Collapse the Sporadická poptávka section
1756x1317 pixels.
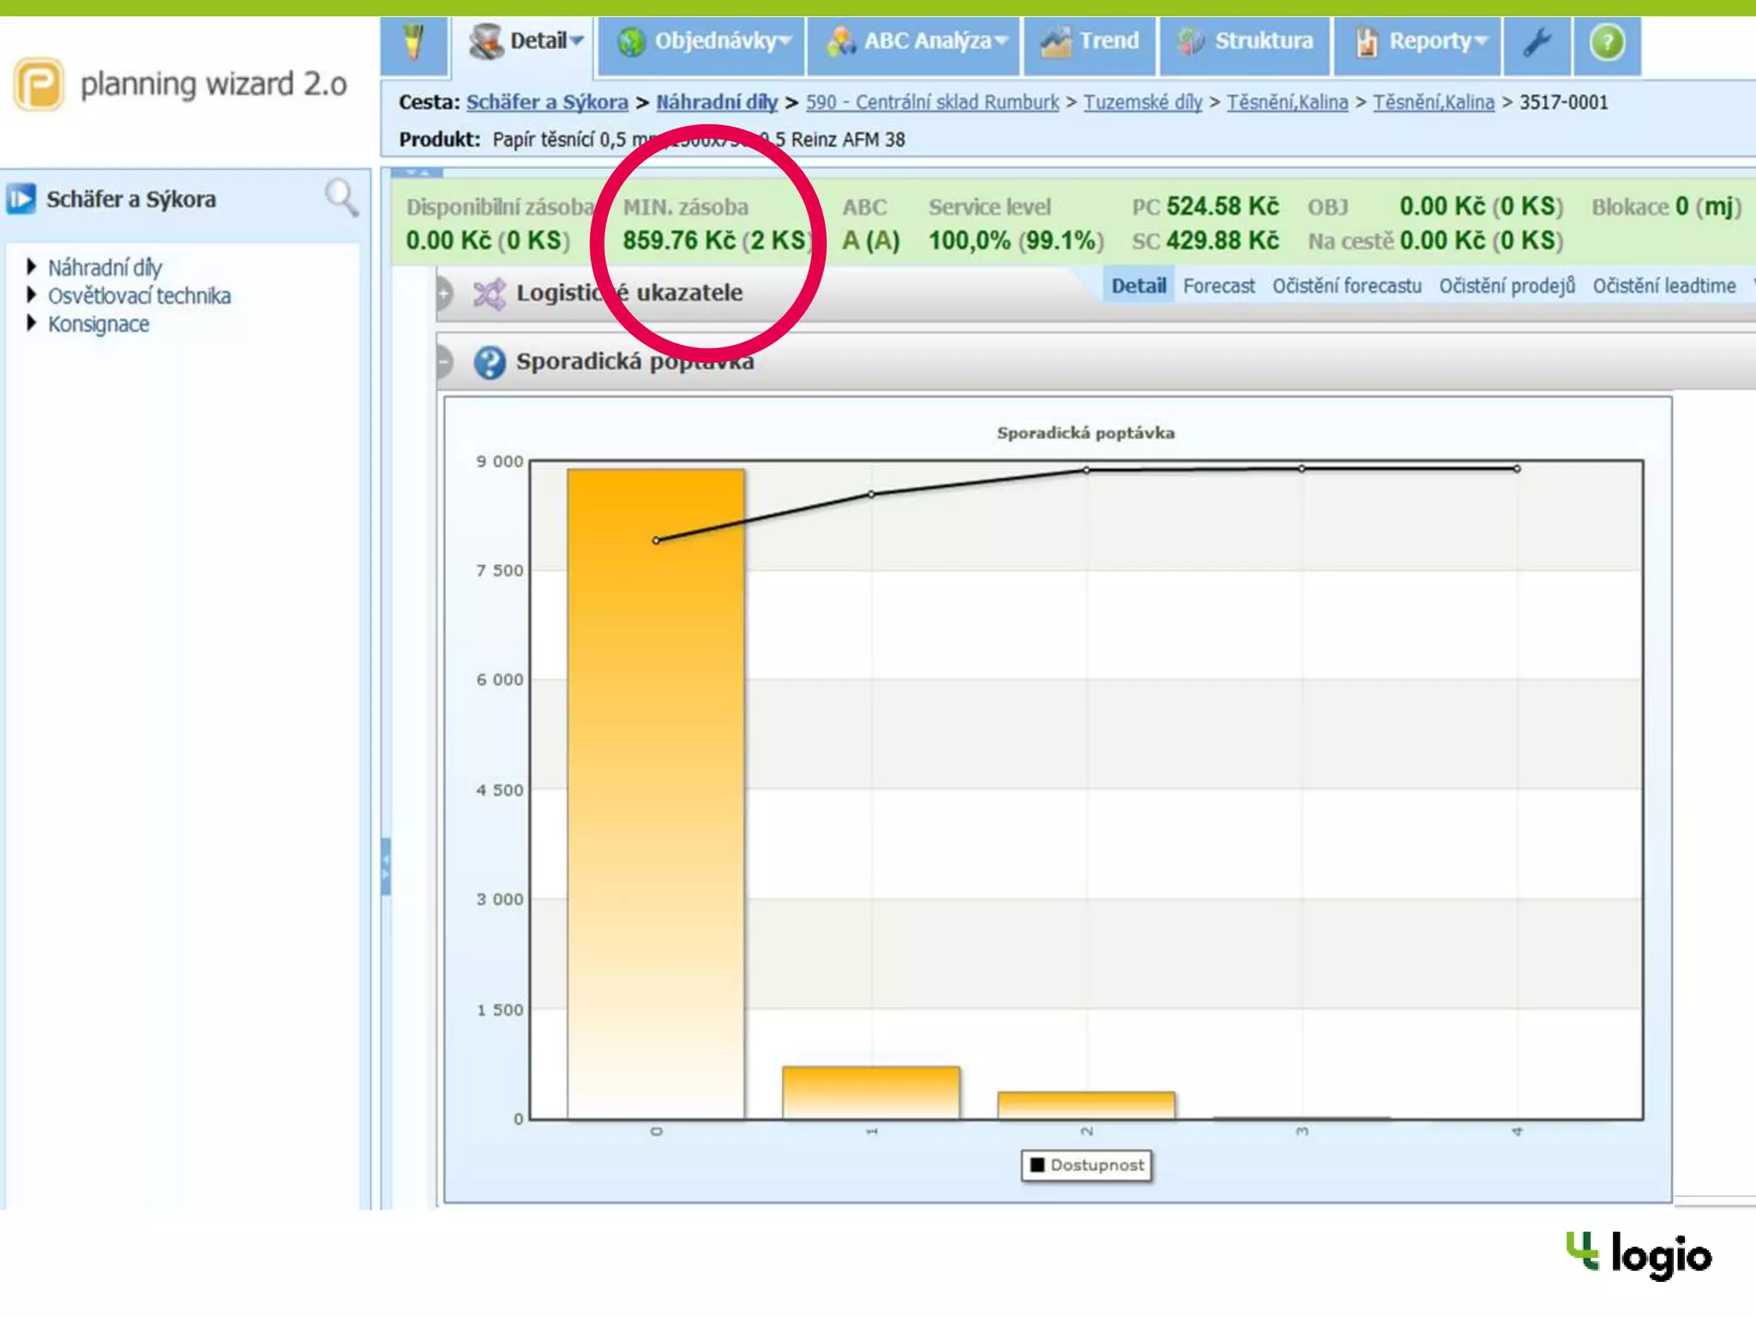click(443, 362)
